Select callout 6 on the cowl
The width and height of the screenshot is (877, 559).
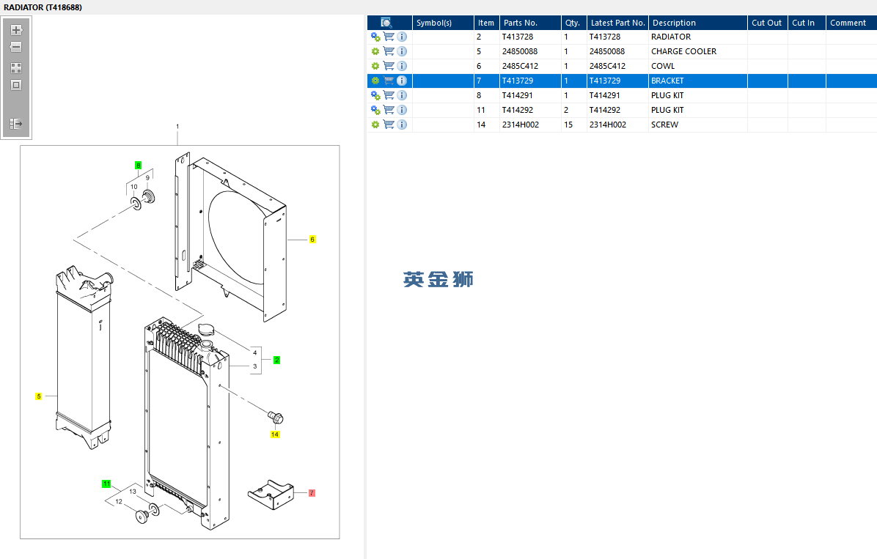coord(312,240)
